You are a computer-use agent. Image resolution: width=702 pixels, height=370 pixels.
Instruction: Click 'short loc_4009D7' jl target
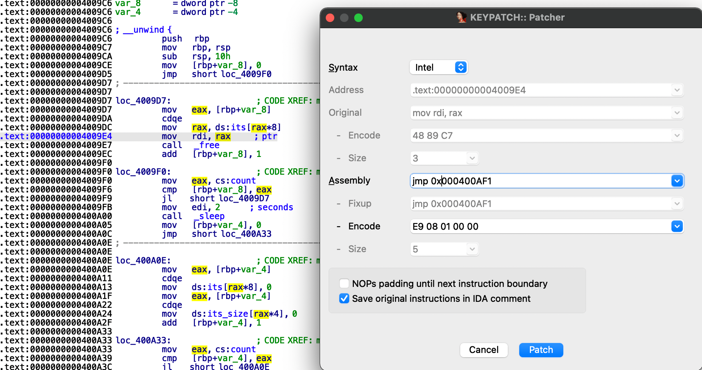pos(229,198)
